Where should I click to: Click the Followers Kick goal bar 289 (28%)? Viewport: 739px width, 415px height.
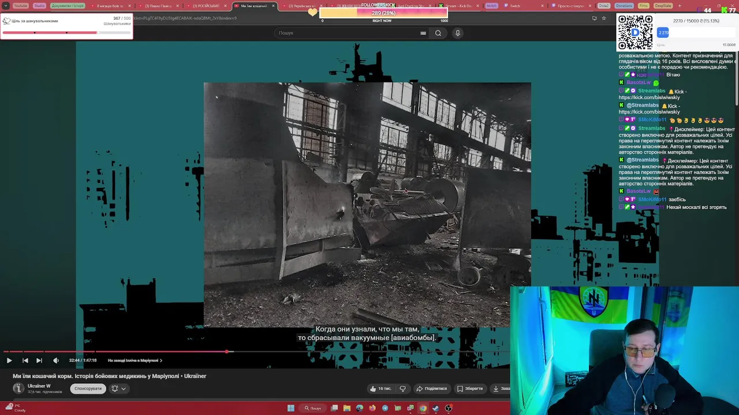click(383, 13)
